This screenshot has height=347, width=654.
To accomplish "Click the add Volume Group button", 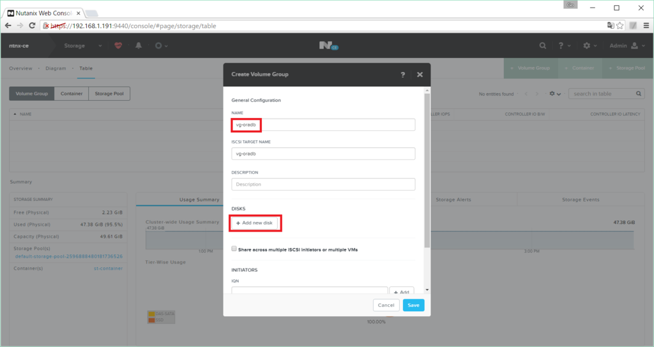I will pos(531,68).
